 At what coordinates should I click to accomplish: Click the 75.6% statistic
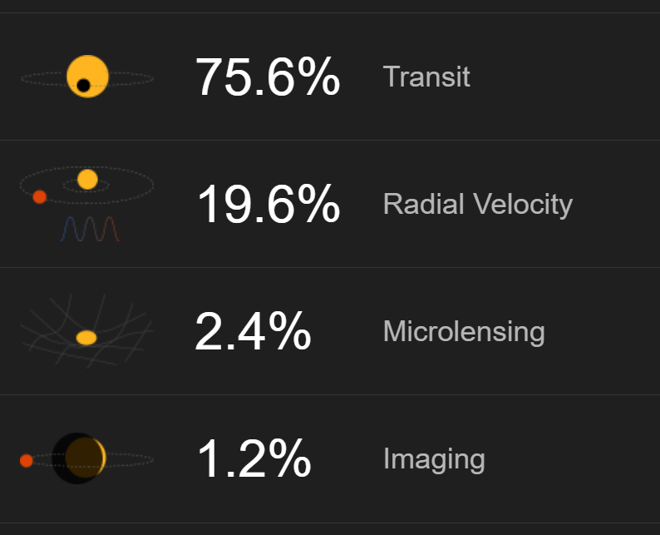[268, 77]
